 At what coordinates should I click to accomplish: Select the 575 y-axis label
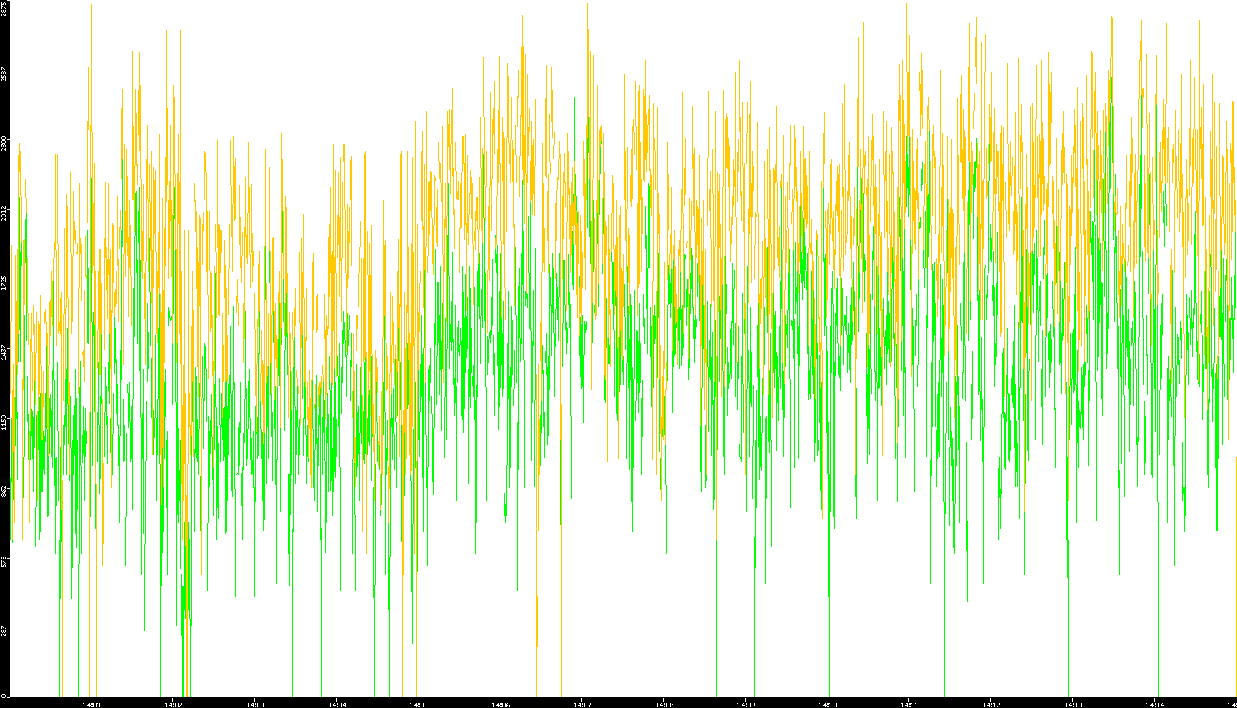[x=4, y=561]
